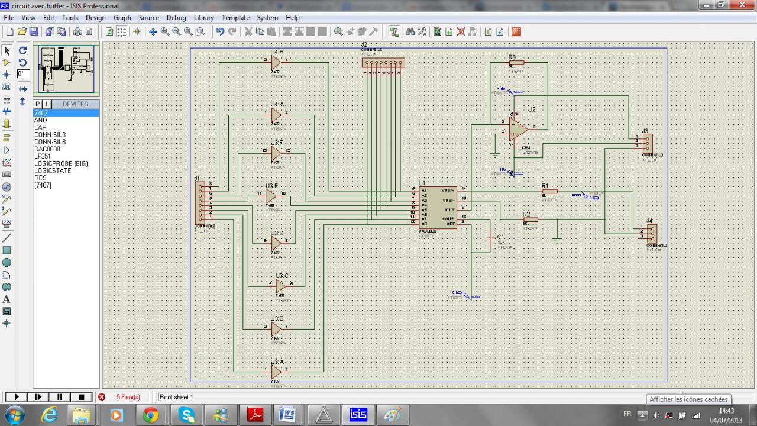Click the X-mirror horizontal flip icon
Viewport: 757px width, 426px height.
(x=22, y=89)
